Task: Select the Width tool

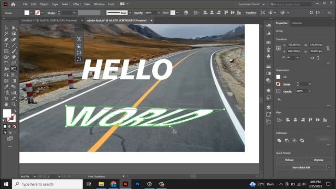Action: pyautogui.click(x=6, y=69)
